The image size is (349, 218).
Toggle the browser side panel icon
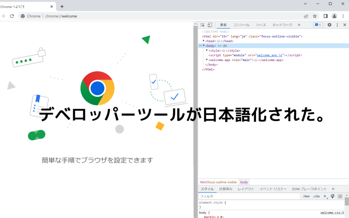325,16
